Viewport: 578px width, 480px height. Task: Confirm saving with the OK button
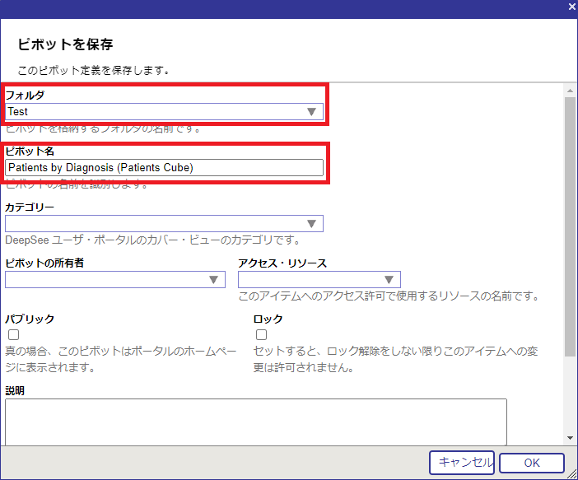(x=531, y=463)
